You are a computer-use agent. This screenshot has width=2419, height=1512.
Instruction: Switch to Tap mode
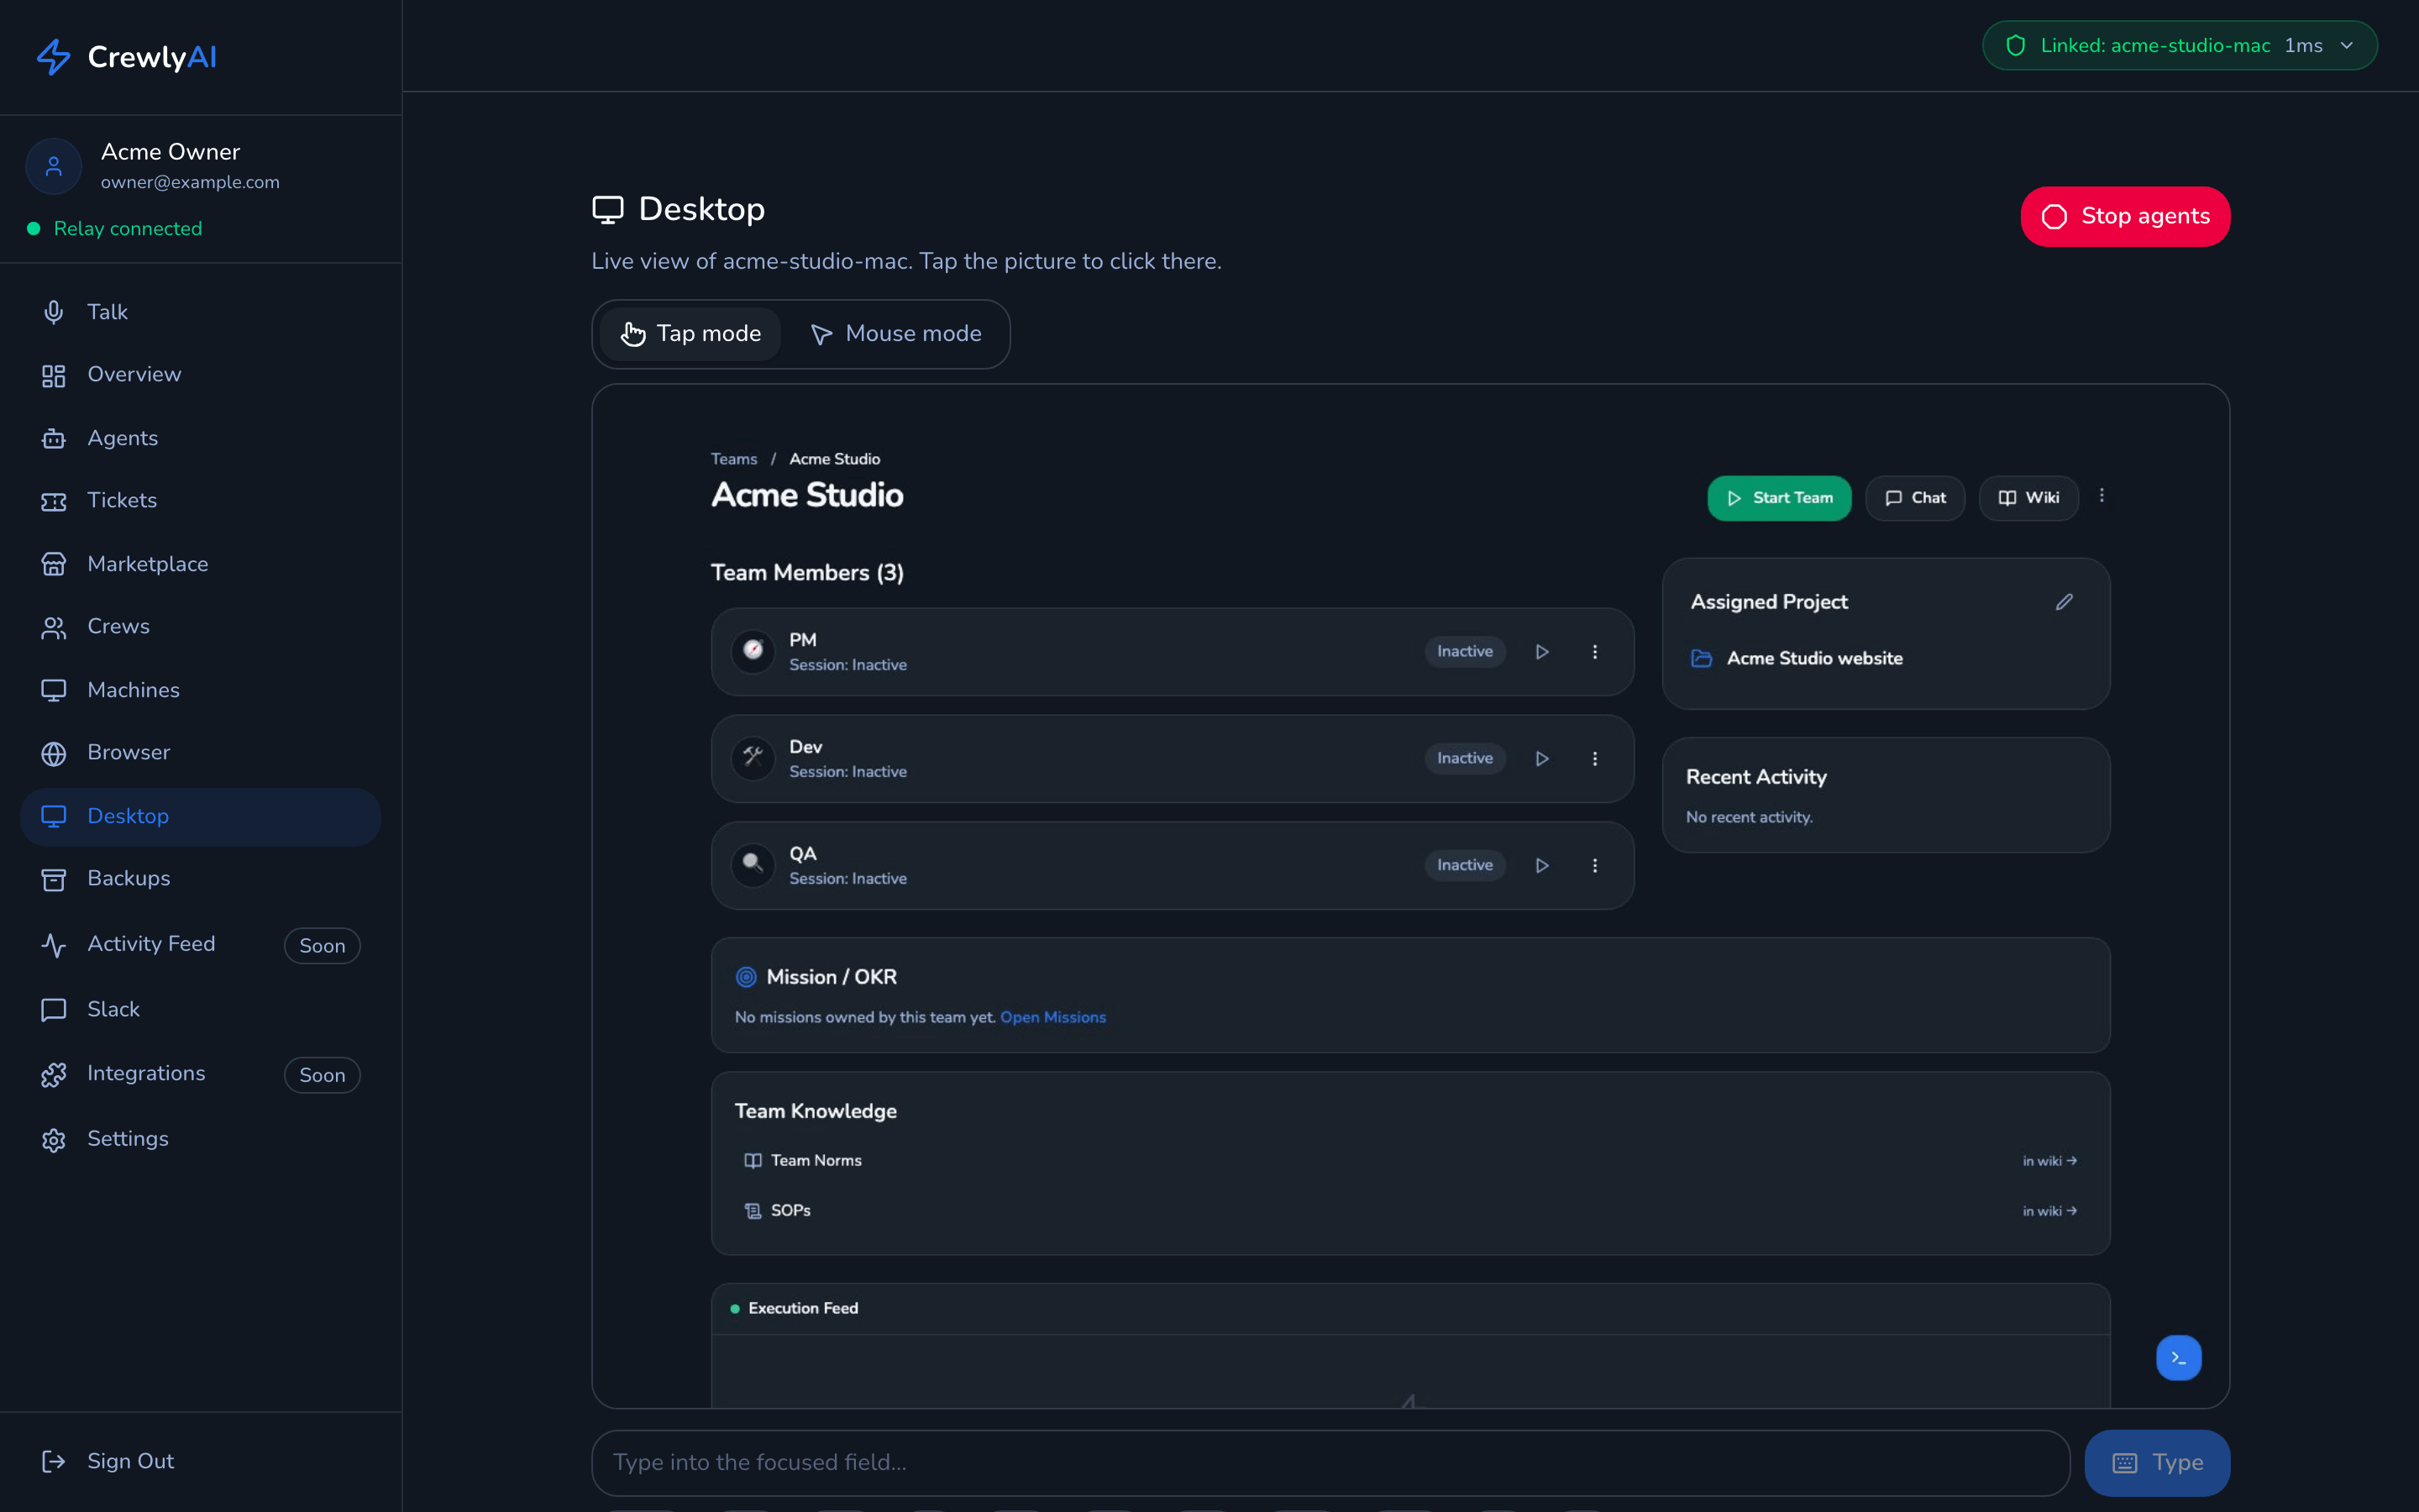point(690,334)
